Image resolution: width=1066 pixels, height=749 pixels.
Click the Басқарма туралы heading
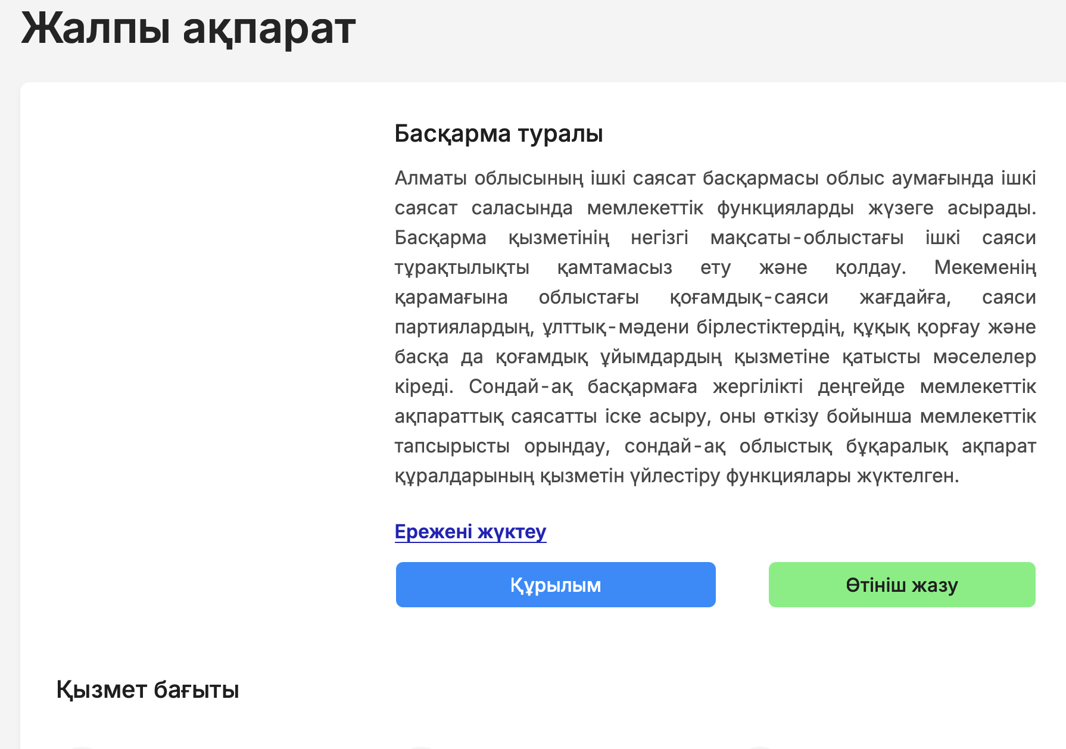pyautogui.click(x=498, y=133)
